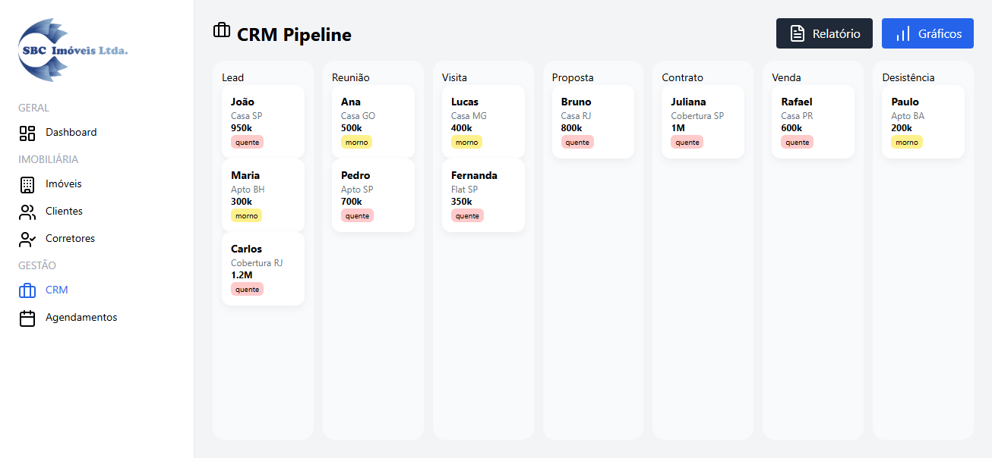
Task: Click Cobertura SP on Juliana's card
Action: (x=697, y=116)
